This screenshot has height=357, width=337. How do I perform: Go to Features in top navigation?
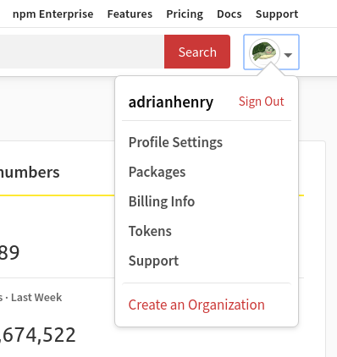(x=130, y=14)
